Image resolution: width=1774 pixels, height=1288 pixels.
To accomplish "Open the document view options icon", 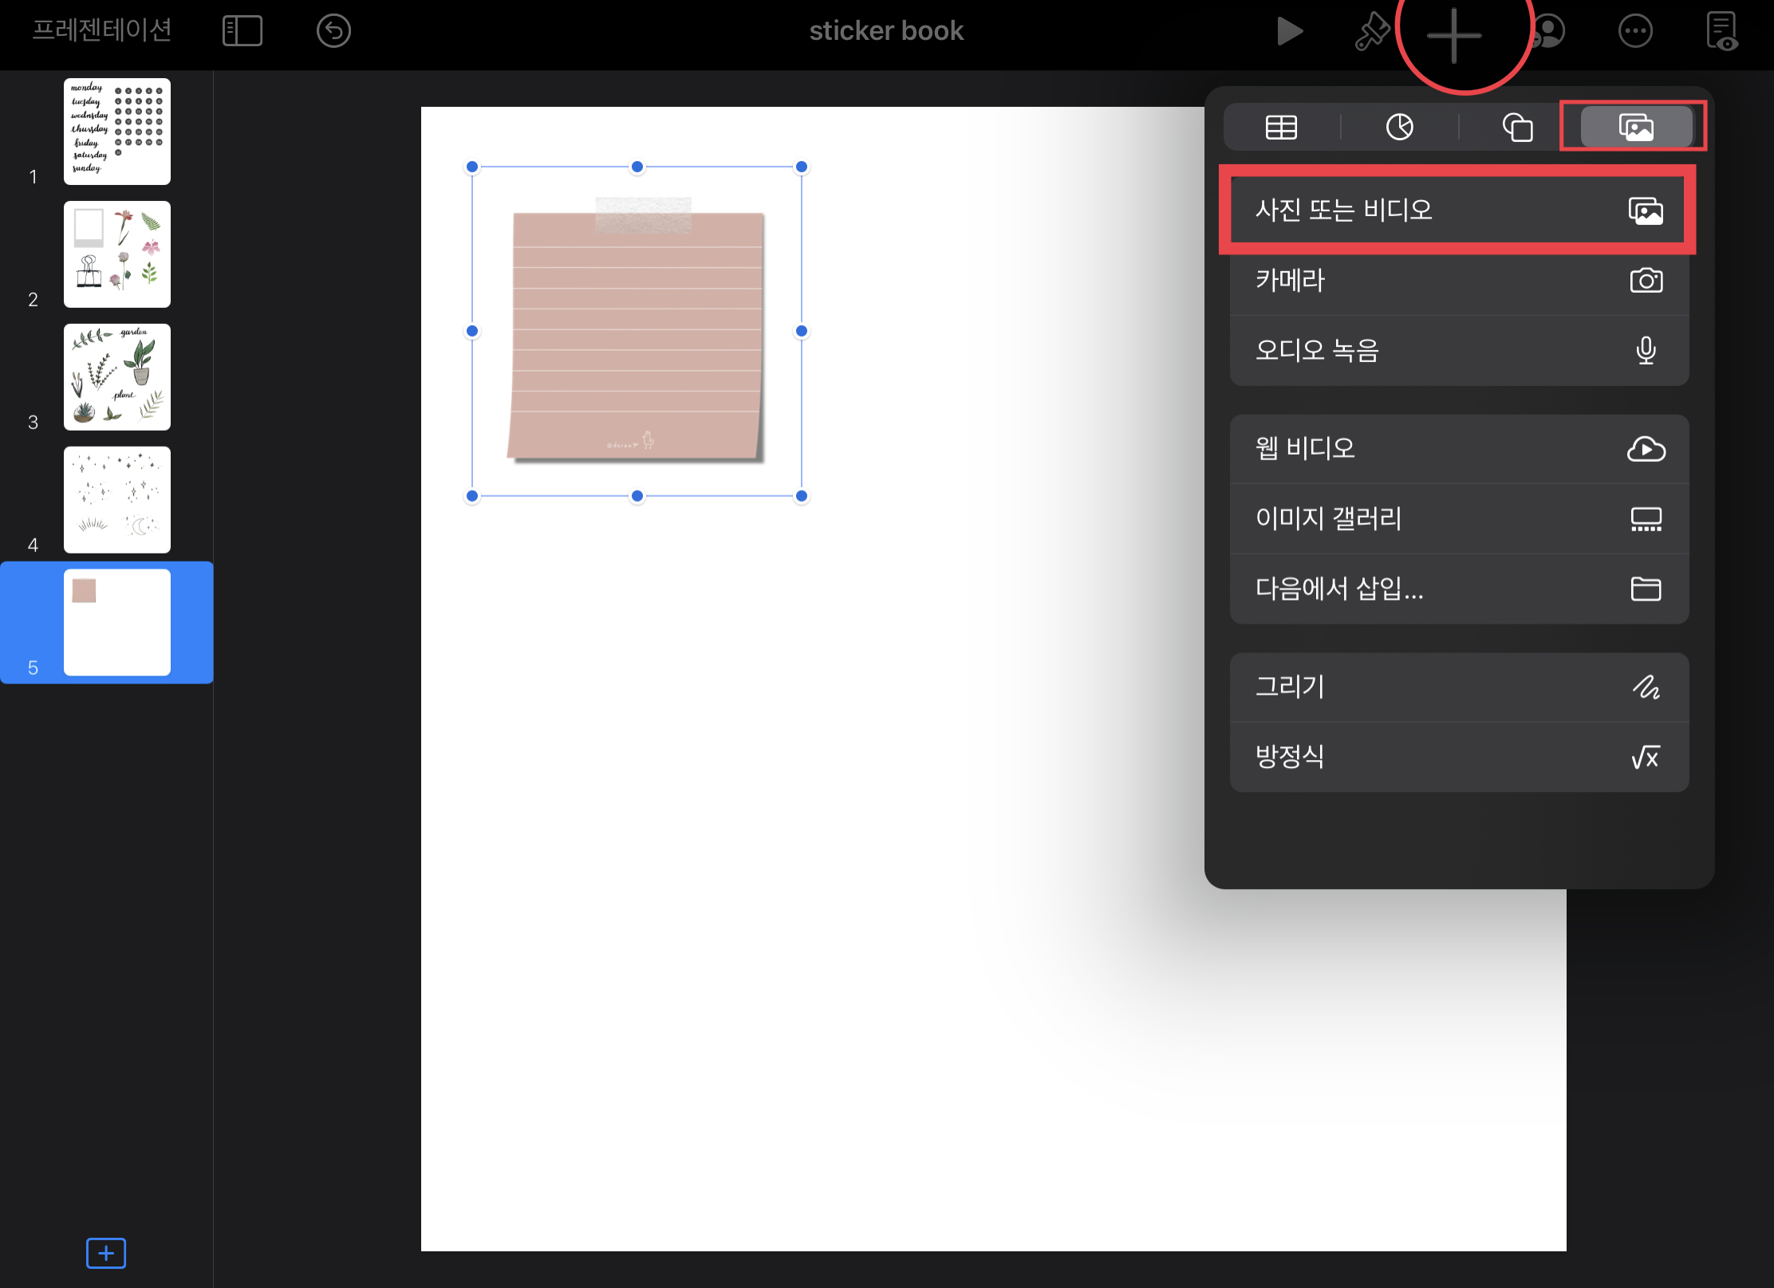I will point(1721,32).
